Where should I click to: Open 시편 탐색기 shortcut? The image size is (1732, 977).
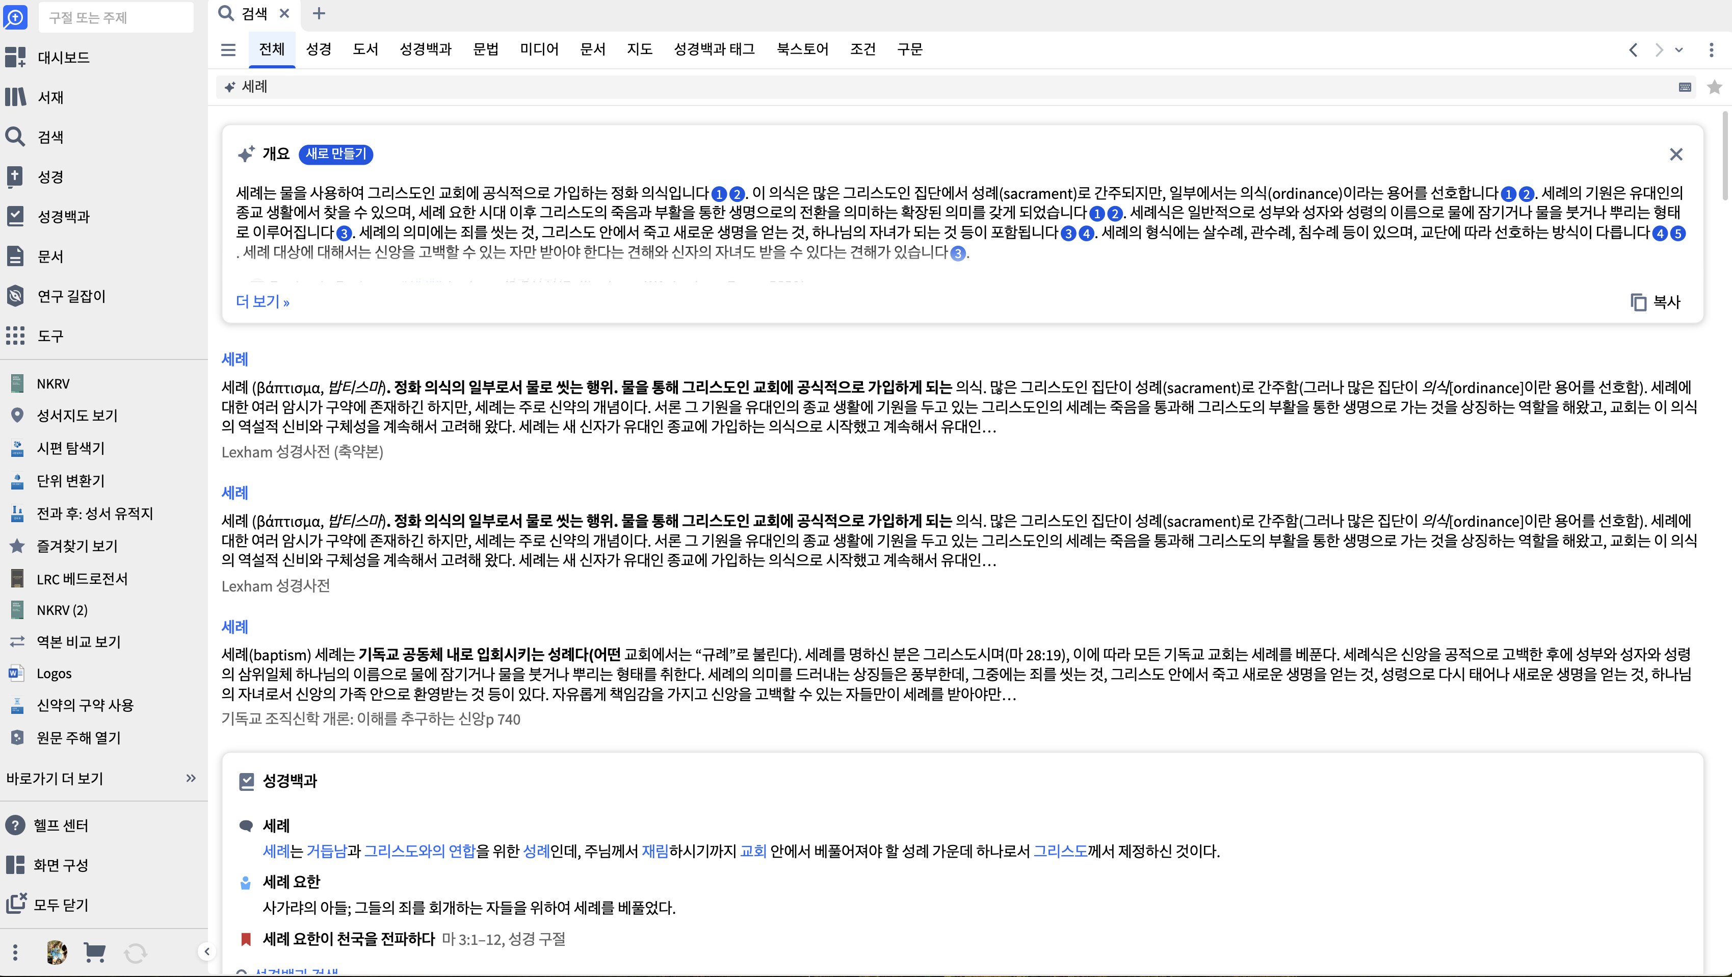(71, 448)
